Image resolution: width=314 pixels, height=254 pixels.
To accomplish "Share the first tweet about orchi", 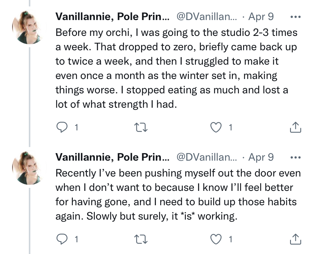I will [x=295, y=128].
